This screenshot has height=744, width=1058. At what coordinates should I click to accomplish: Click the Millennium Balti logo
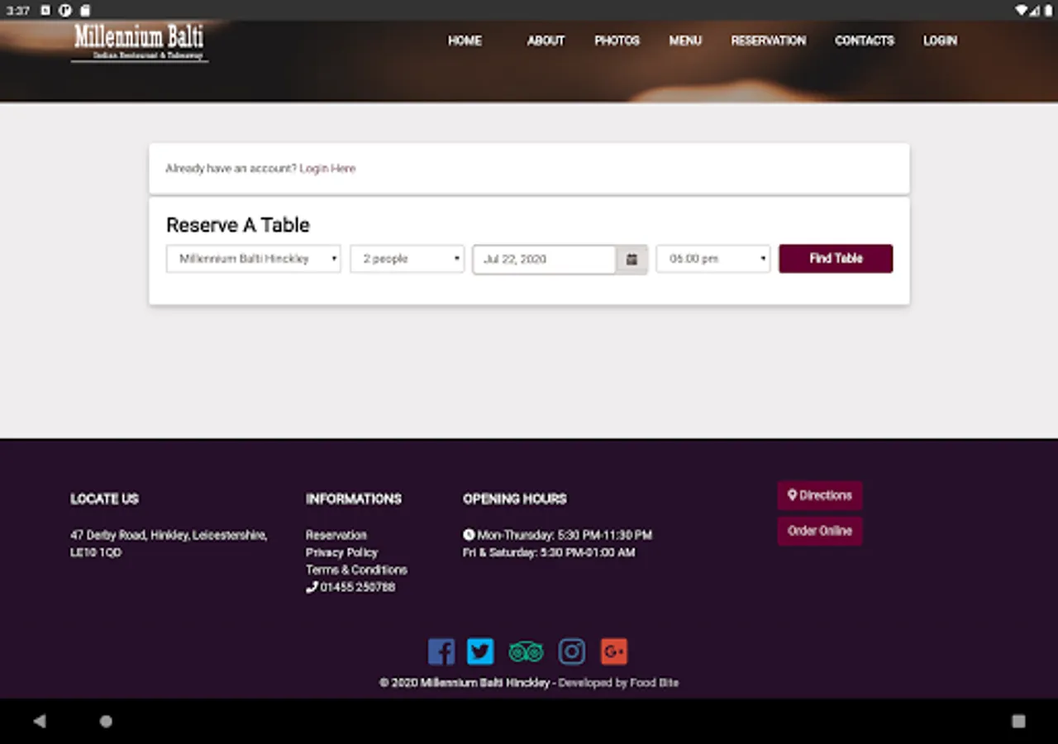[139, 41]
